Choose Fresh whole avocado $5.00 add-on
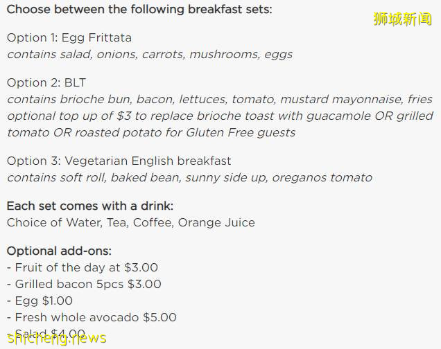The image size is (441, 349). click(x=92, y=317)
